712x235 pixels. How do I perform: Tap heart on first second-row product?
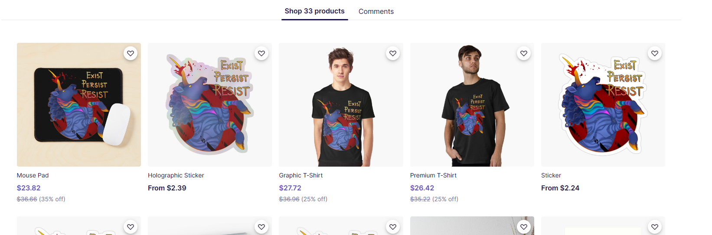[131, 227]
